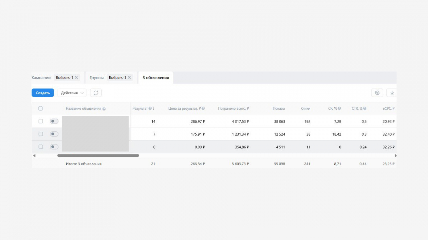Click the spent value 1 231,34 ₽
This screenshot has width=428, height=240.
click(x=240, y=134)
